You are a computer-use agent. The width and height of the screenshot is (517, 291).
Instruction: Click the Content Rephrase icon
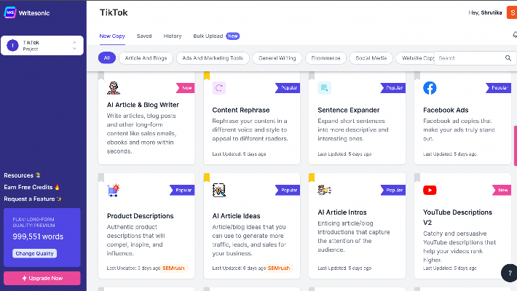point(219,88)
